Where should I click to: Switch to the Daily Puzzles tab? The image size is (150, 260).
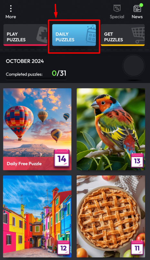point(74,35)
